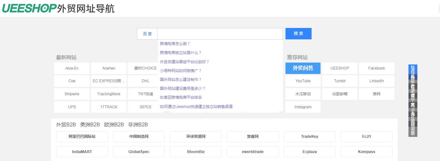Open the Tumblr site tile
Viewport: 440px width, 161px height.
(x=340, y=81)
